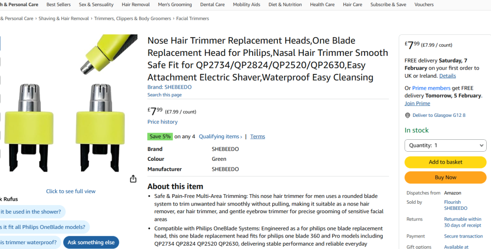Viewport: 491px width, 249px height.
Task: Go to Men's Grooming category
Action: click(x=175, y=5)
